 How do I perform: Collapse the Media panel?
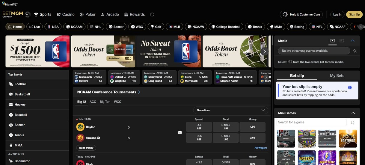tap(352, 41)
